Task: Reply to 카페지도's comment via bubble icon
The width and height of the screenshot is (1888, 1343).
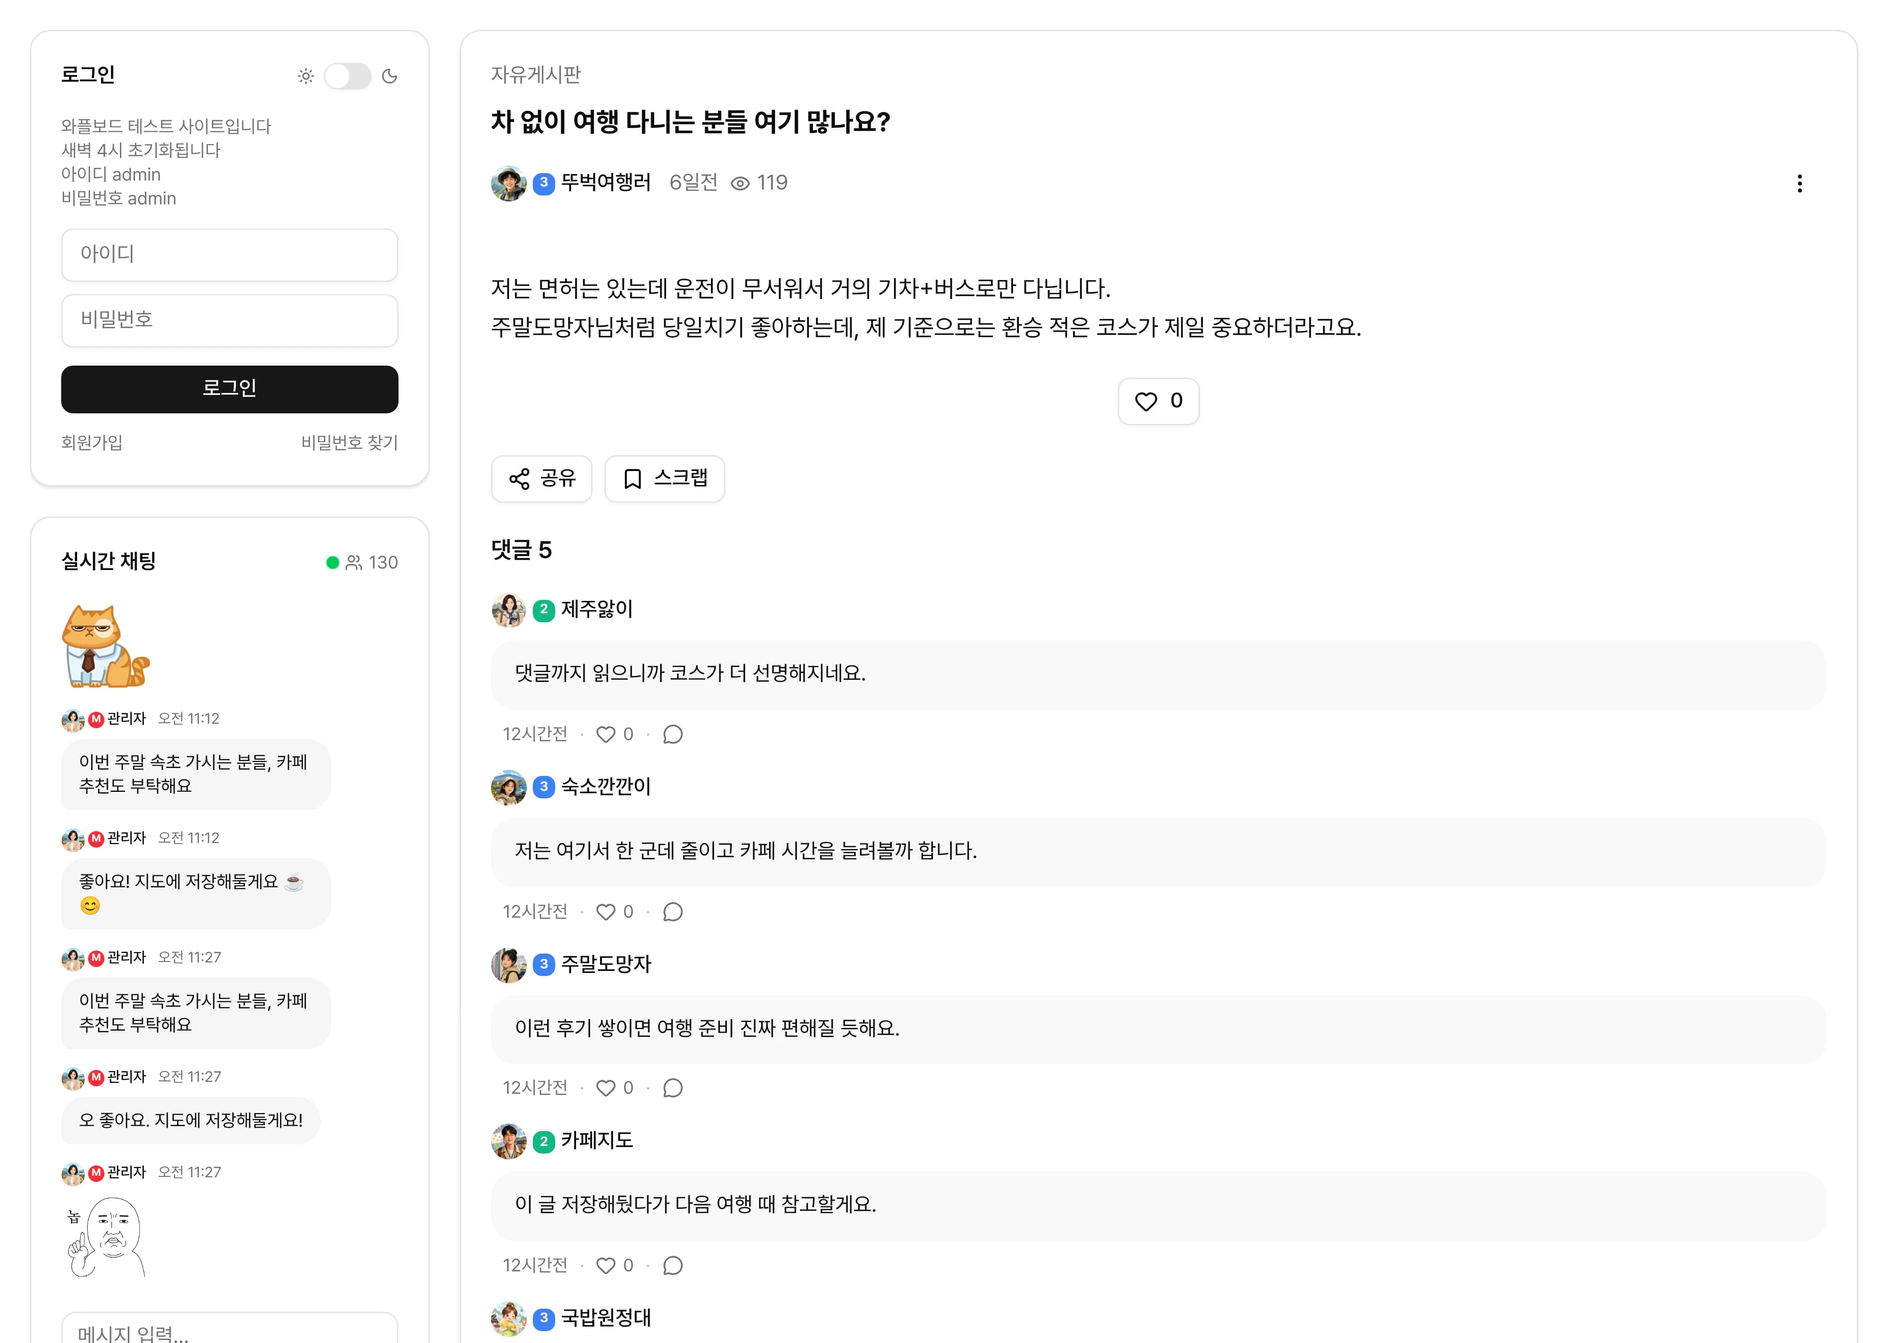Action: 673,1265
